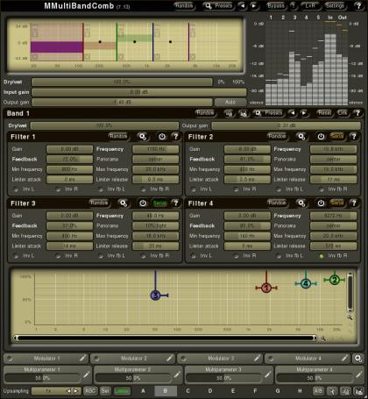
Task: Open Filter 2 help icon
Action: pos(354,137)
